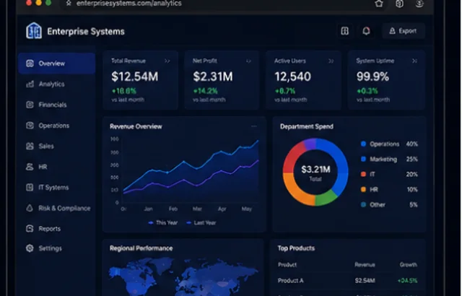Click the Enterprise Systems logo icon
This screenshot has width=462, height=296.
(x=34, y=30)
